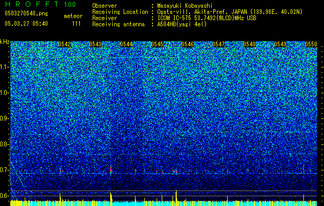Click the 0.6 frequency axis label
This screenshot has width=324, height=206.
[4, 196]
